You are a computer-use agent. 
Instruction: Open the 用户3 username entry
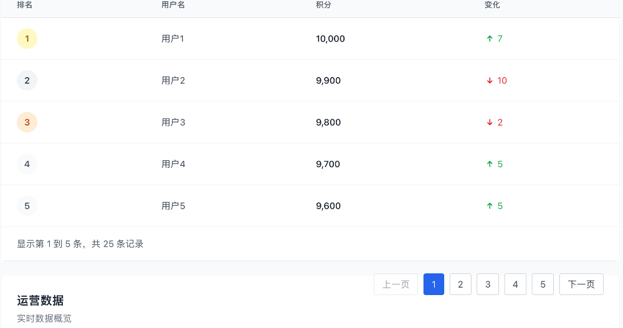173,122
